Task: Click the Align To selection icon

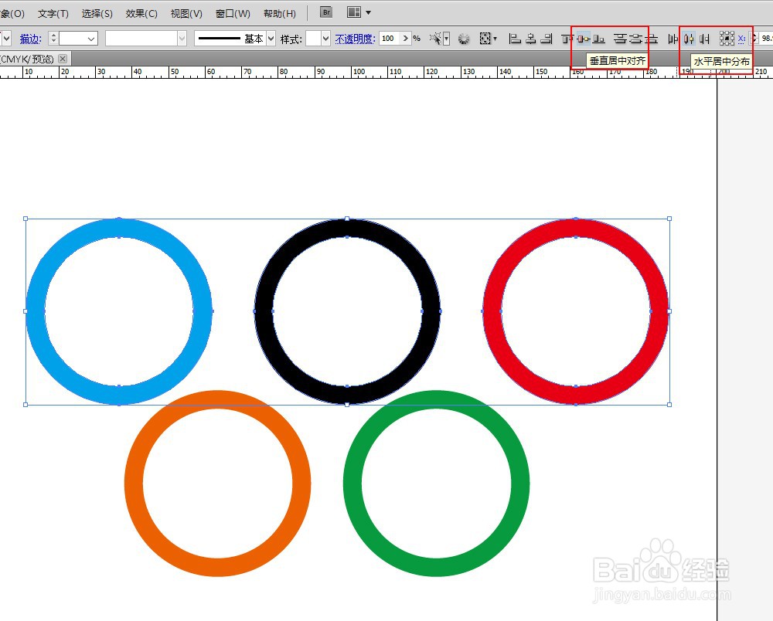Action: (x=485, y=39)
